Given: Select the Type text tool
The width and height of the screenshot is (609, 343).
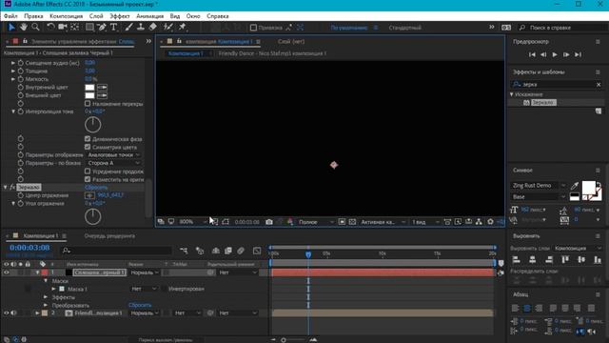Looking at the screenshot, I should click(114, 27).
